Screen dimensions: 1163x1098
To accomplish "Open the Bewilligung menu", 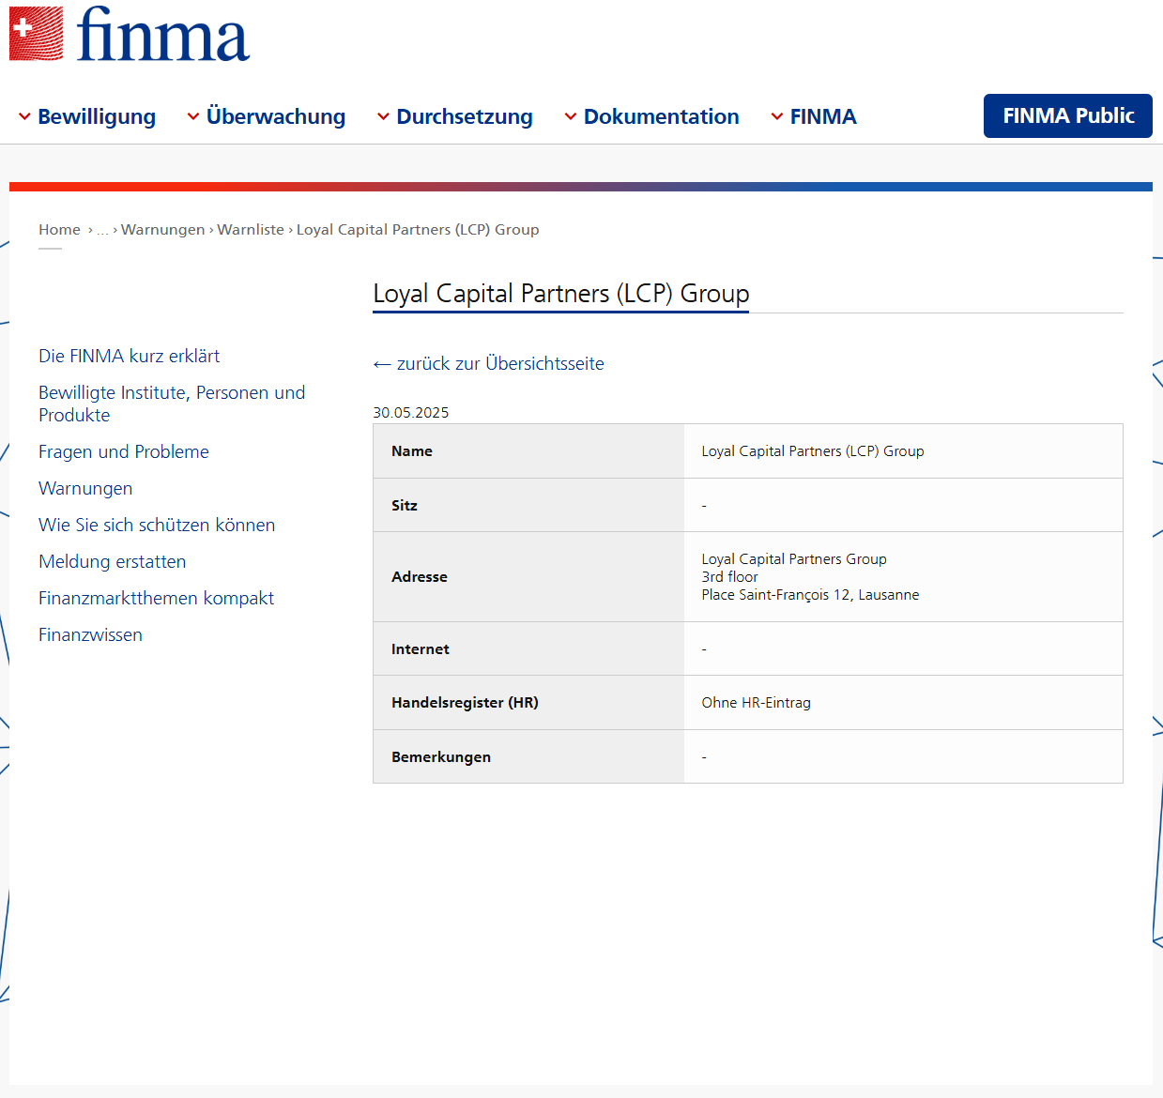I will tap(97, 116).
